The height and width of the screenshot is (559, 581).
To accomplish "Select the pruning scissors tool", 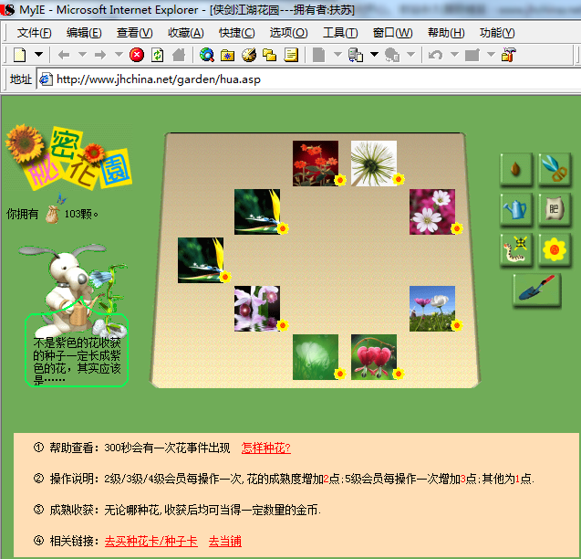I will [555, 169].
